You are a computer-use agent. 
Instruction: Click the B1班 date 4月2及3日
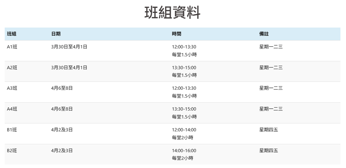coord(62,130)
